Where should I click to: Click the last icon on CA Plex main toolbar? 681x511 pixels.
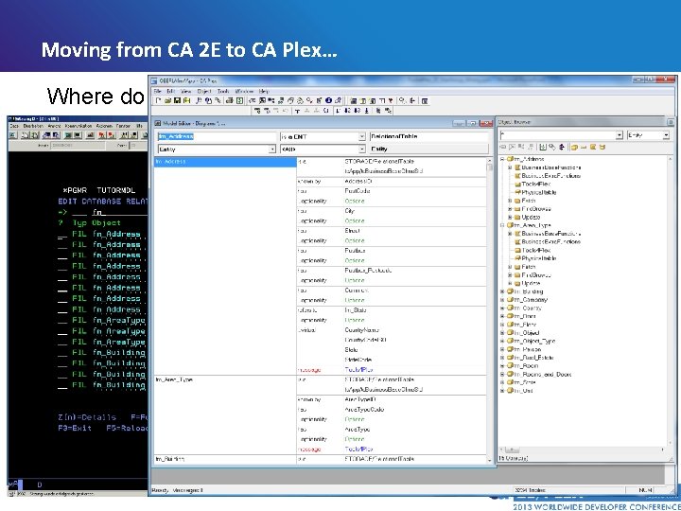point(425,100)
